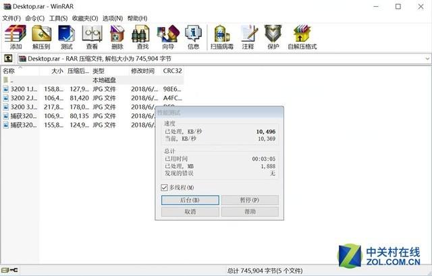Click the 删除 (Delete) toolbar icon
This screenshot has height=276, width=432.
coord(117,37)
